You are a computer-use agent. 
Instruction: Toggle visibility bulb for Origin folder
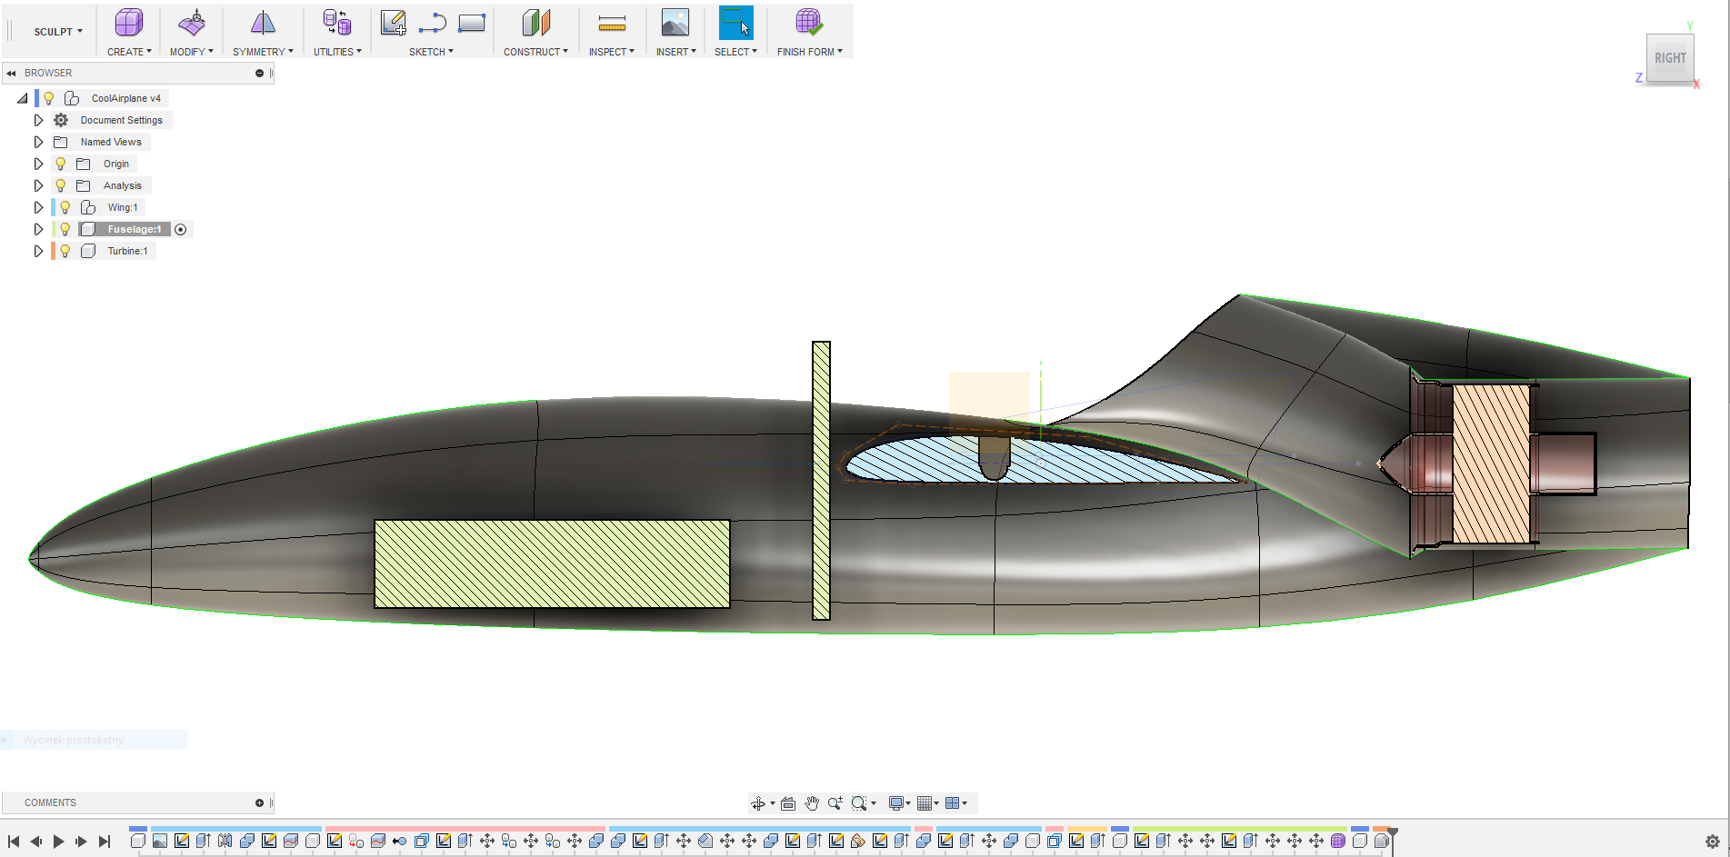pos(61,164)
